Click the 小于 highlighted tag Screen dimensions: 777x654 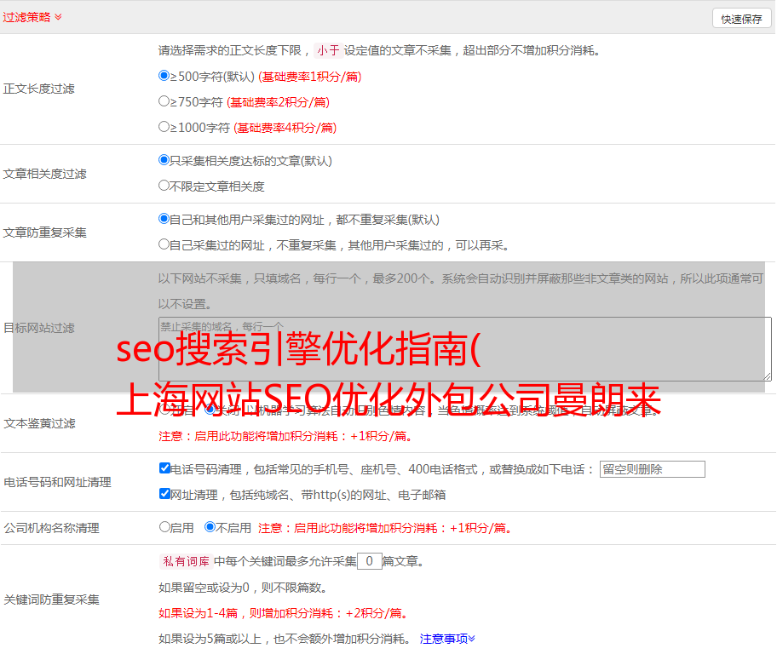(328, 50)
